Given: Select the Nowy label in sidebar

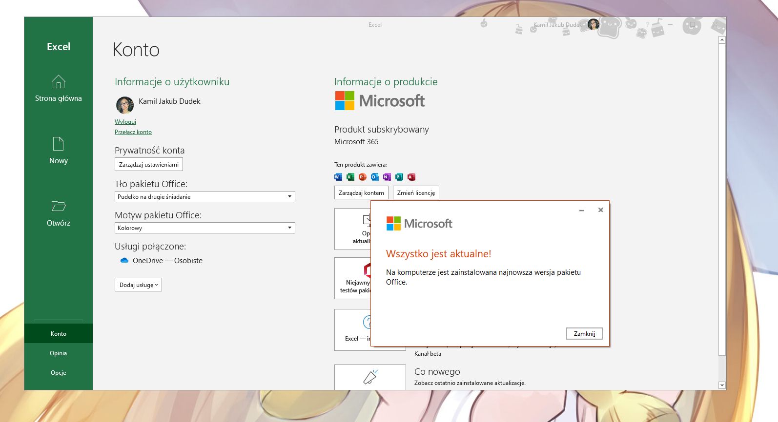Looking at the screenshot, I should [59, 161].
